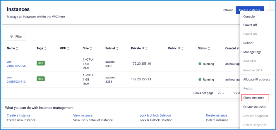
Task: Select Create snapshot menu entry
Action: tap(255, 107)
